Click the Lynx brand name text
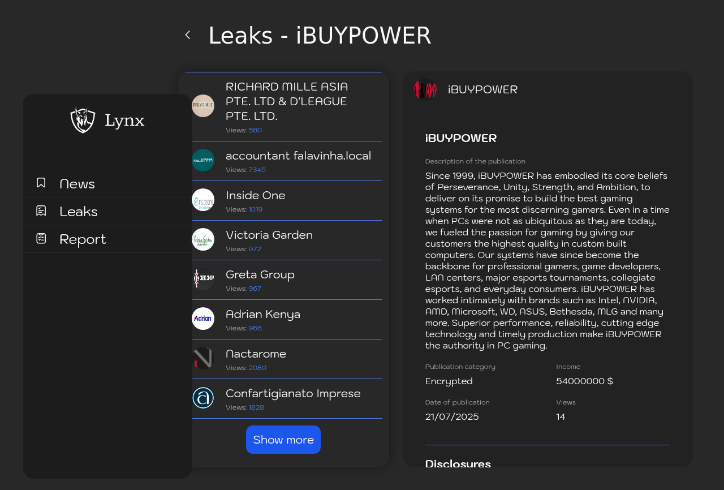 click(124, 121)
